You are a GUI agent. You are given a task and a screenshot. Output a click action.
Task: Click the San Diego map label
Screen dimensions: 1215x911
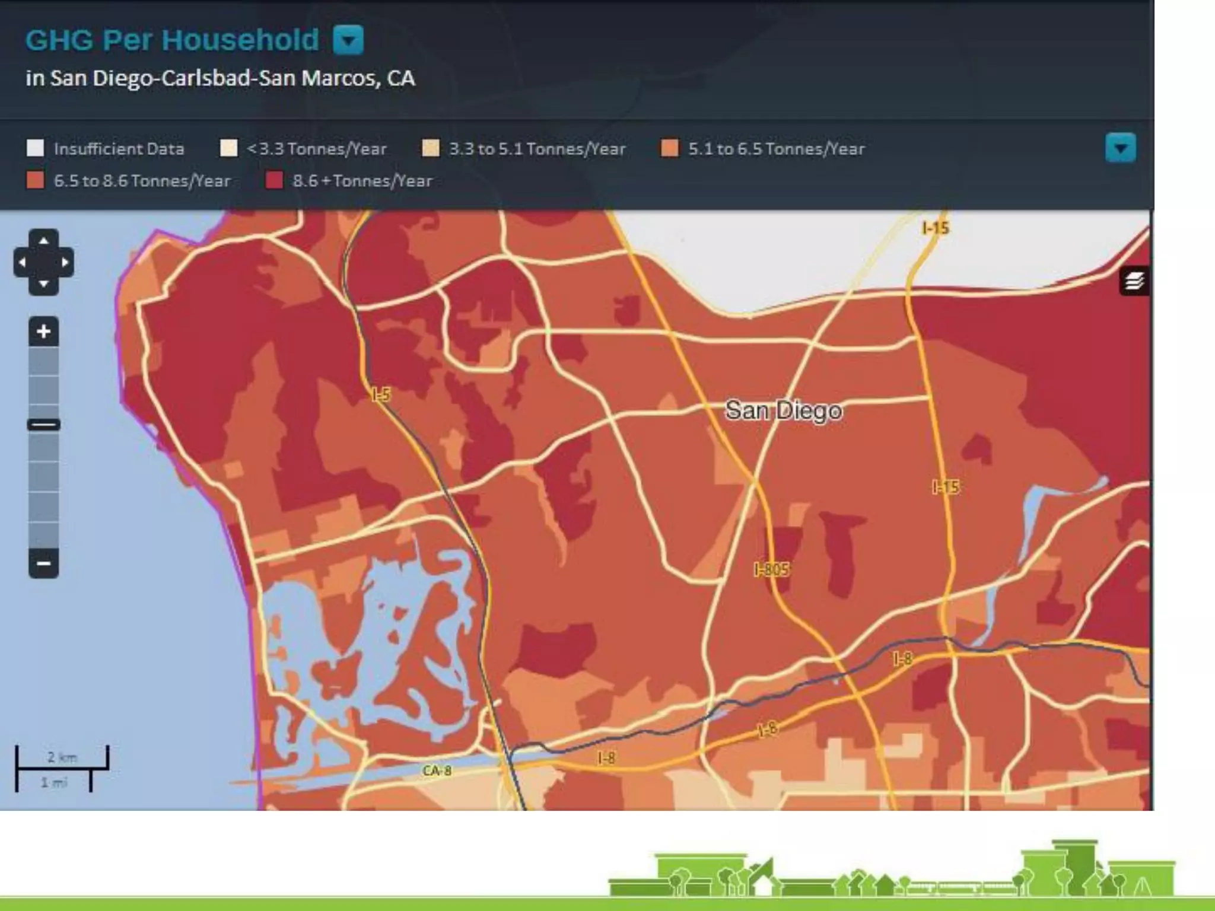783,410
